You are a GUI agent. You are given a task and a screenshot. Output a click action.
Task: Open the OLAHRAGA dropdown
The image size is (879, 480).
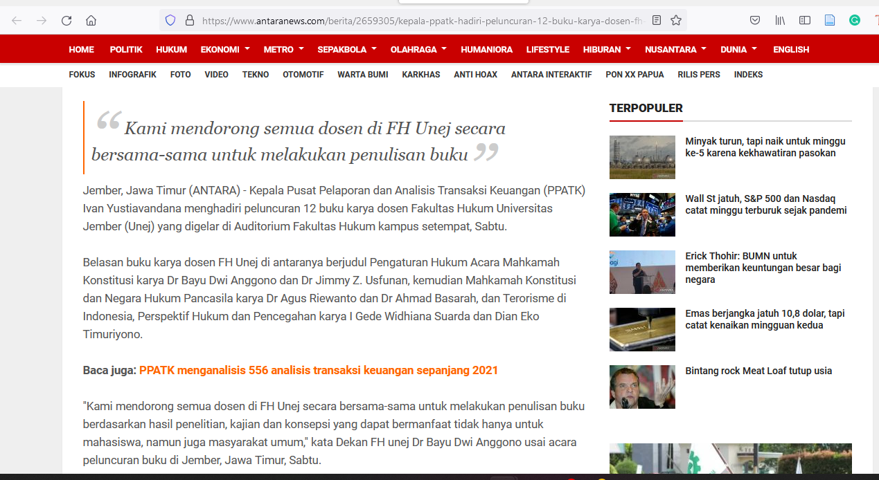418,49
